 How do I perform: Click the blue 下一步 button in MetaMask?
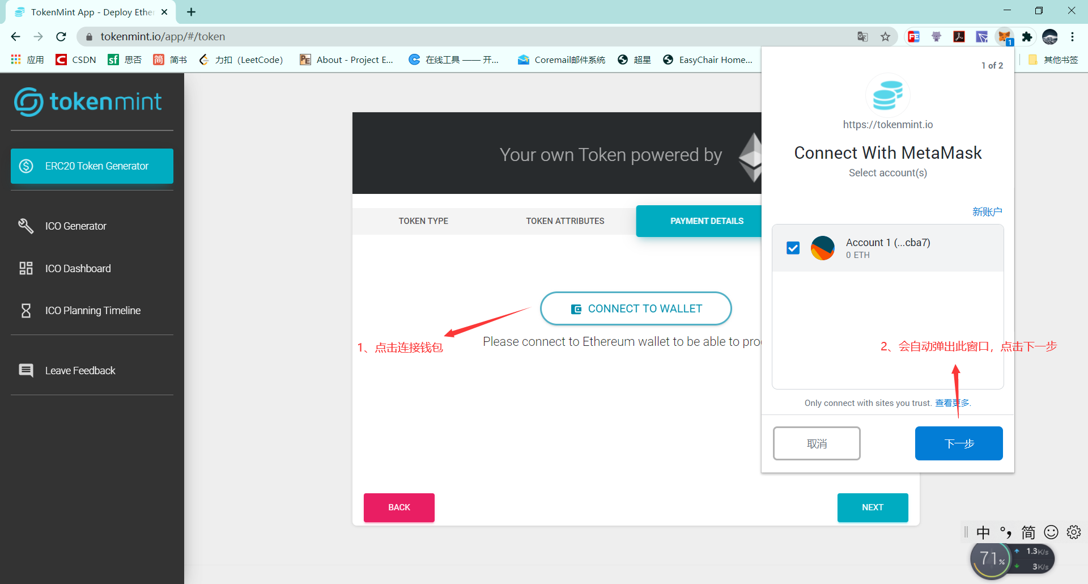tap(959, 443)
